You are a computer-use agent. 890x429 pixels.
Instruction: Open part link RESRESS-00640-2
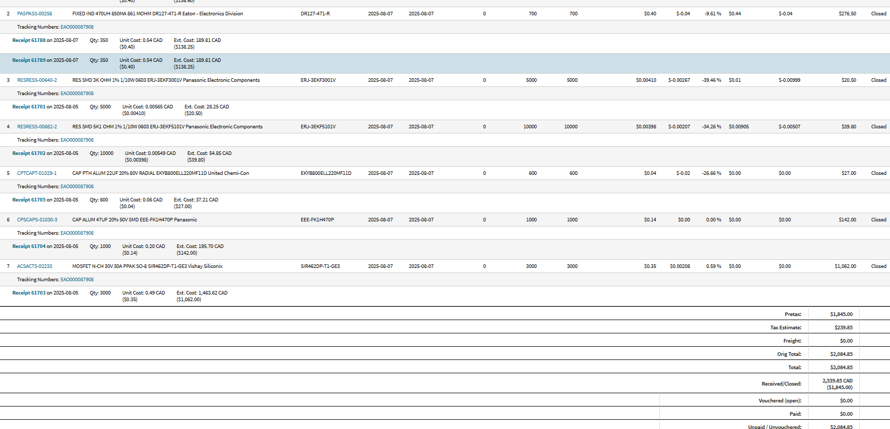pyautogui.click(x=37, y=80)
